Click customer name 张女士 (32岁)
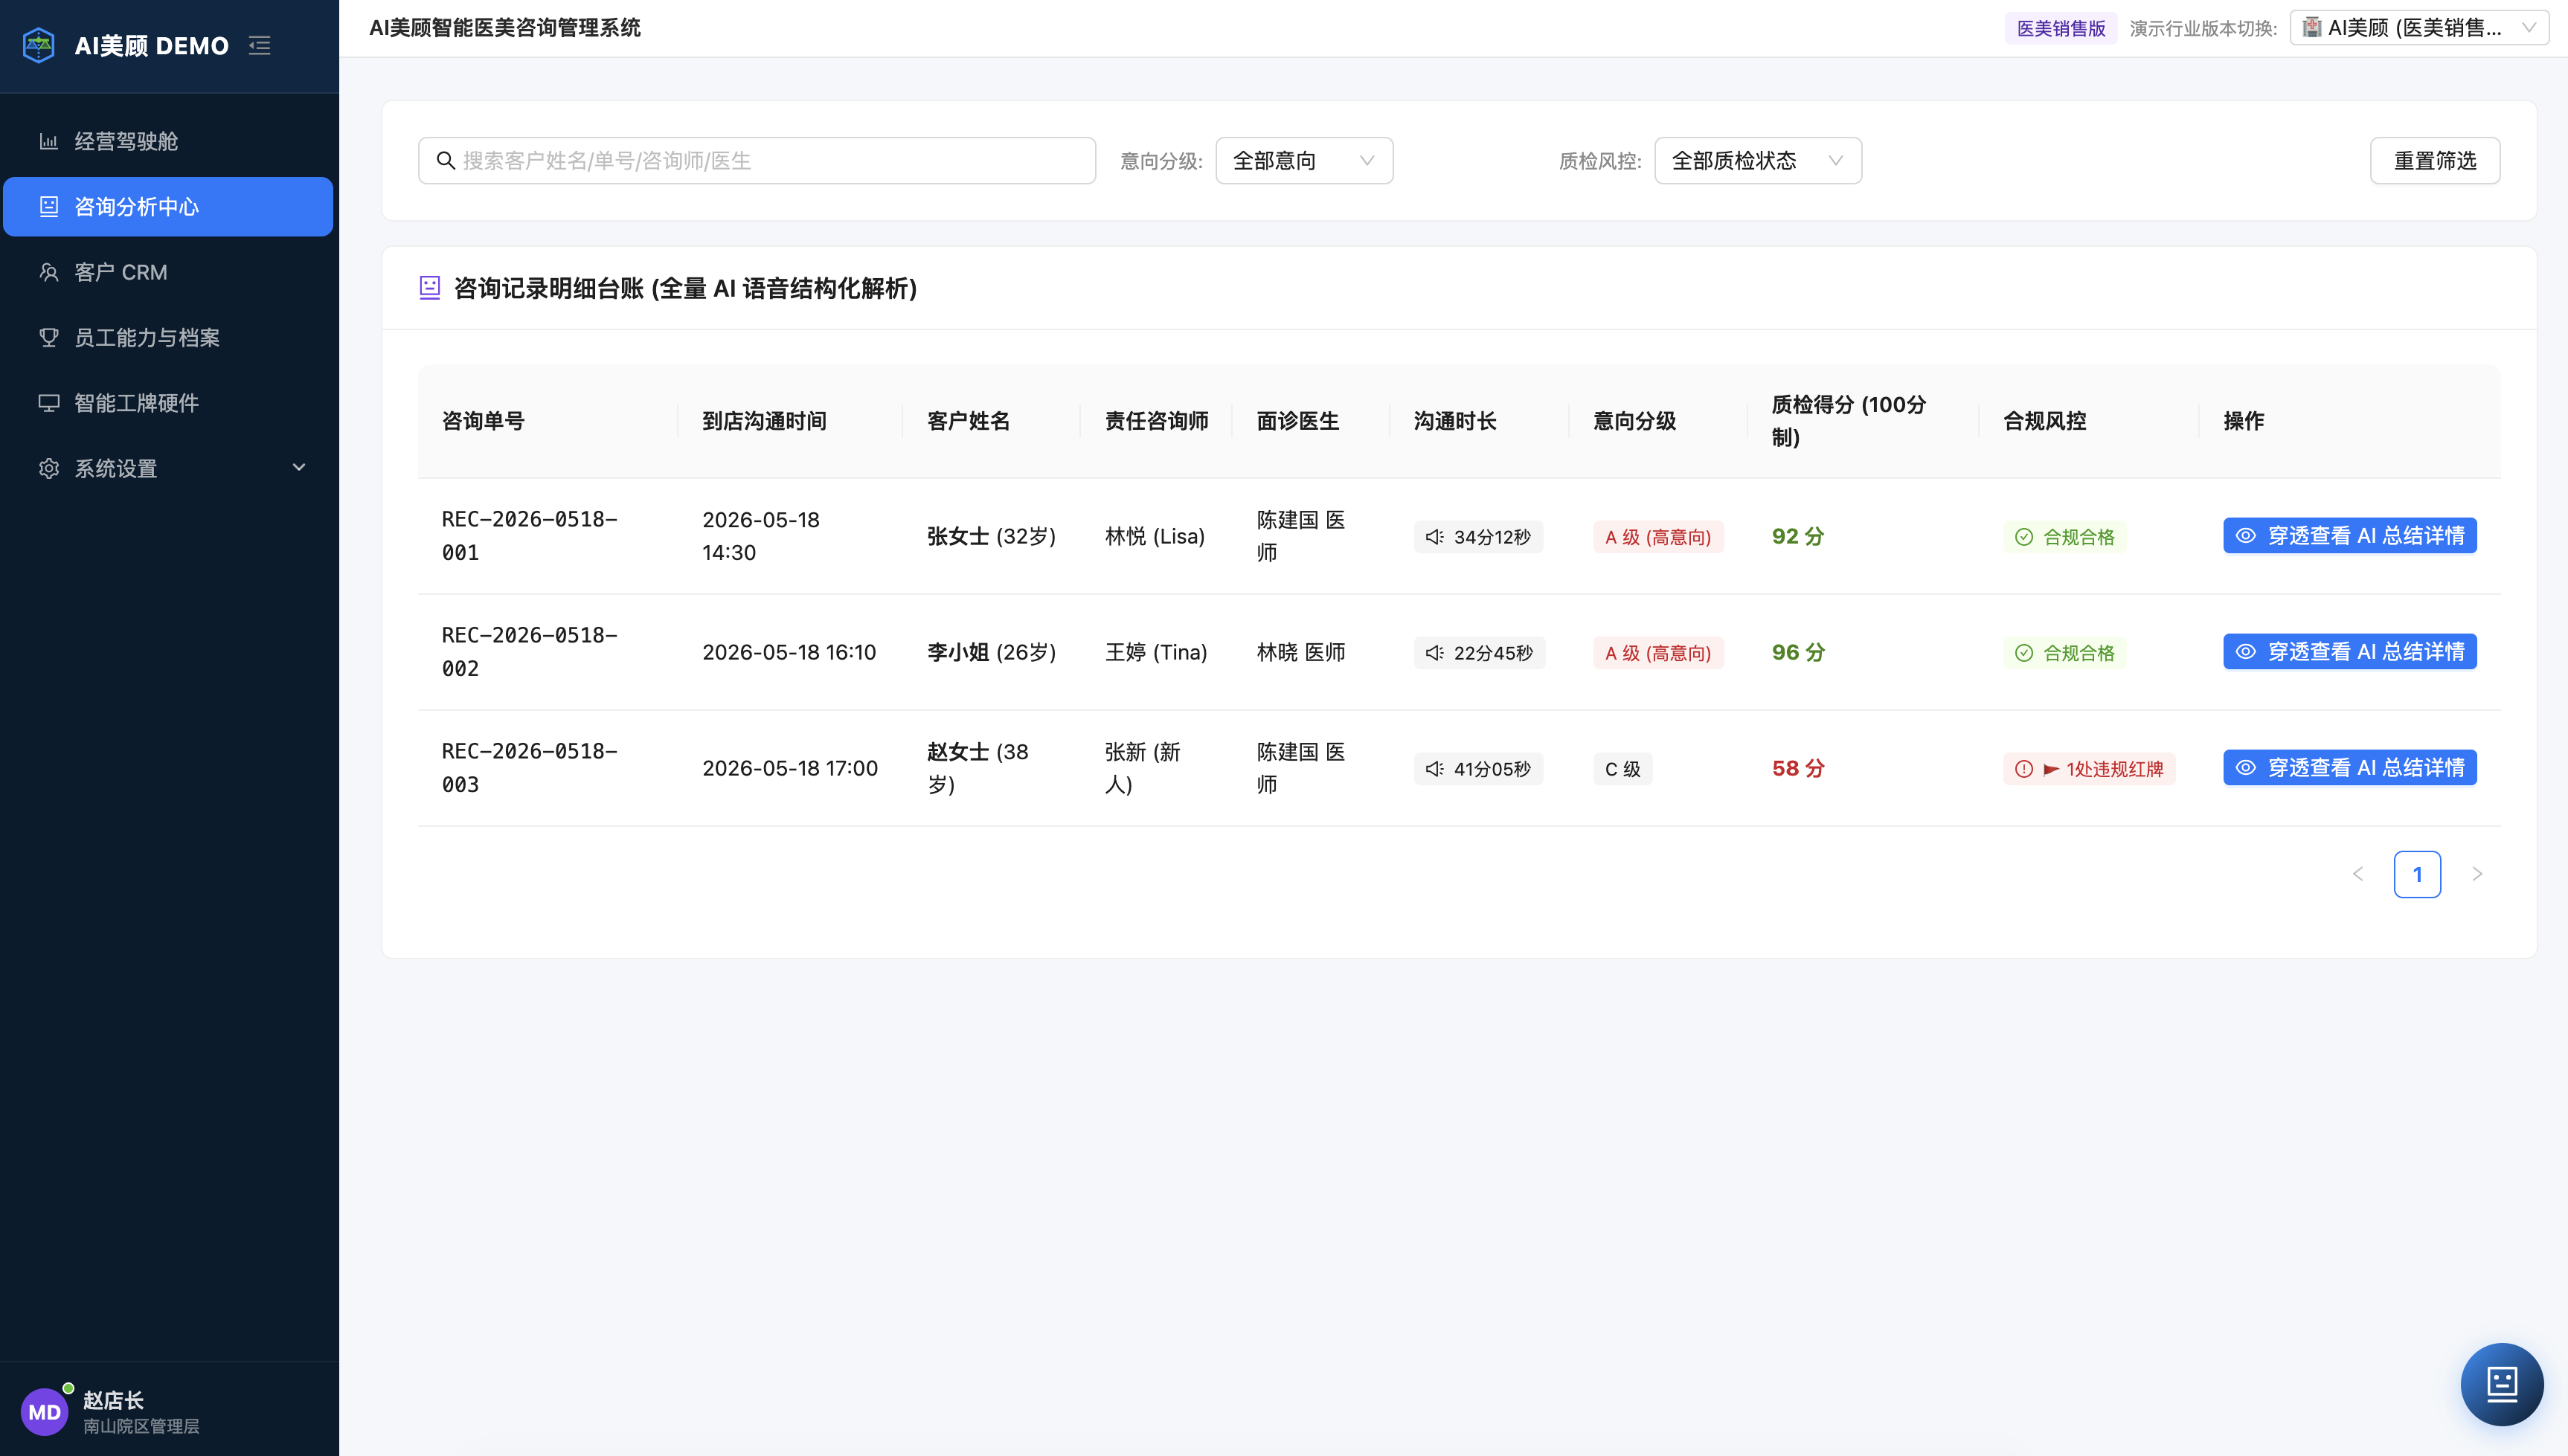Viewport: 2568px width, 1456px height. click(x=992, y=536)
